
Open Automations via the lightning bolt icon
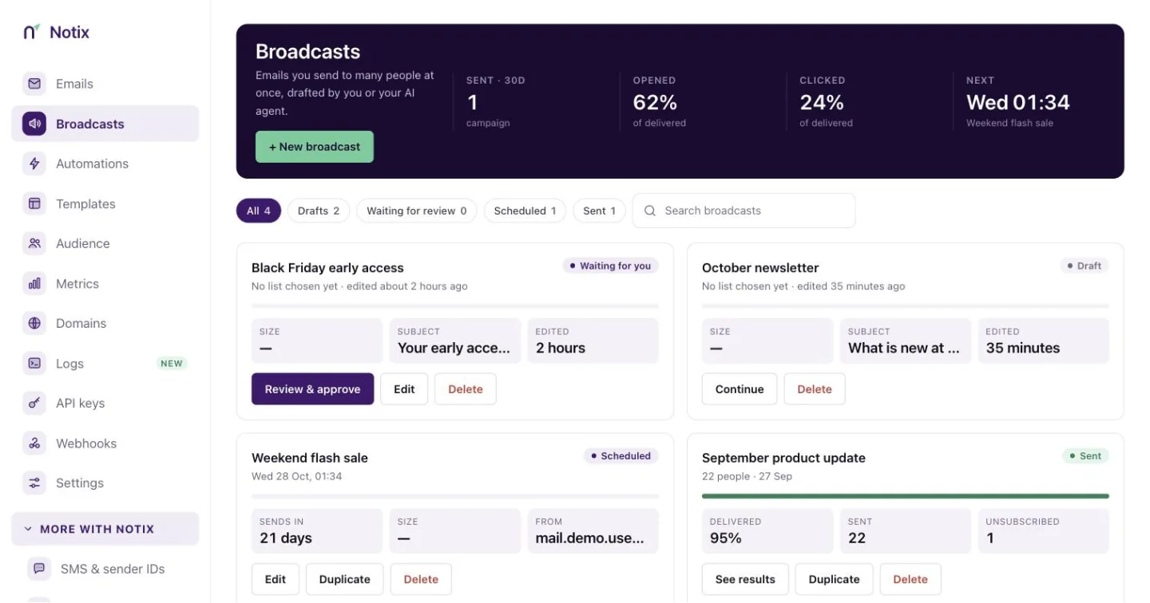[34, 164]
